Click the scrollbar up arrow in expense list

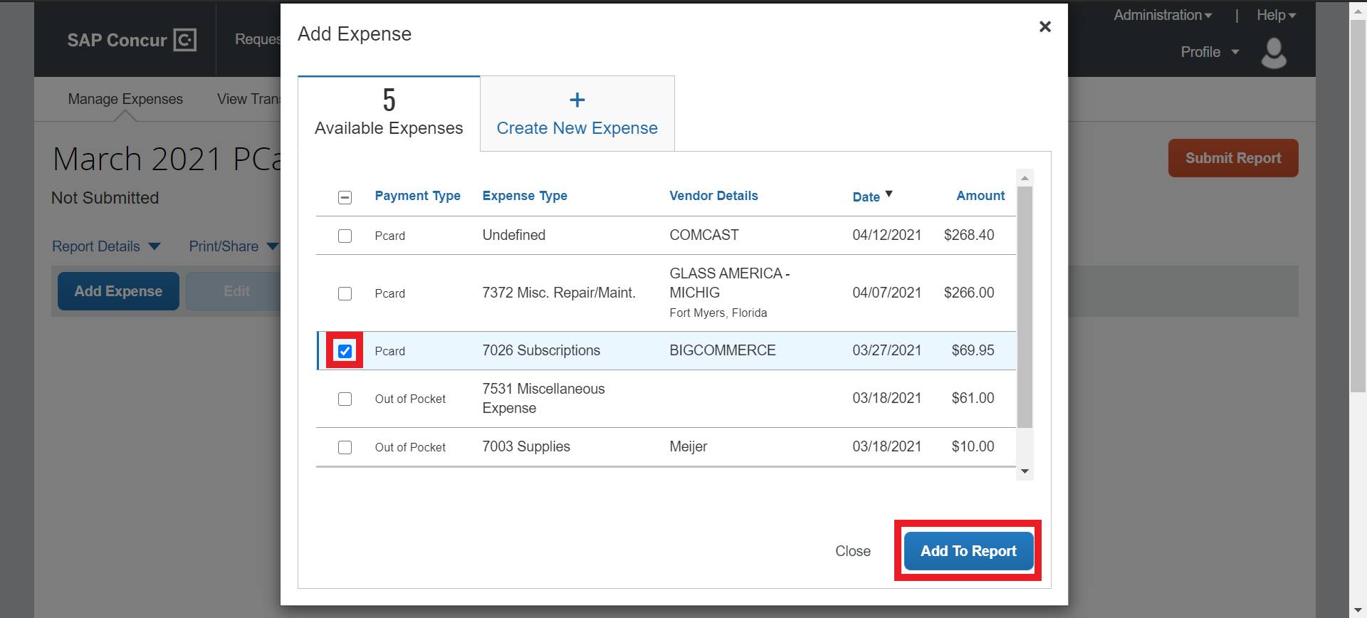(1025, 178)
